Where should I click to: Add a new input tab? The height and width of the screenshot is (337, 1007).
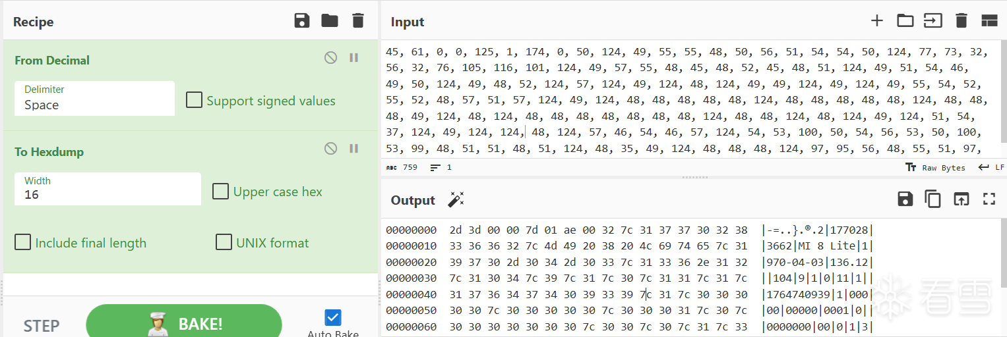click(876, 21)
